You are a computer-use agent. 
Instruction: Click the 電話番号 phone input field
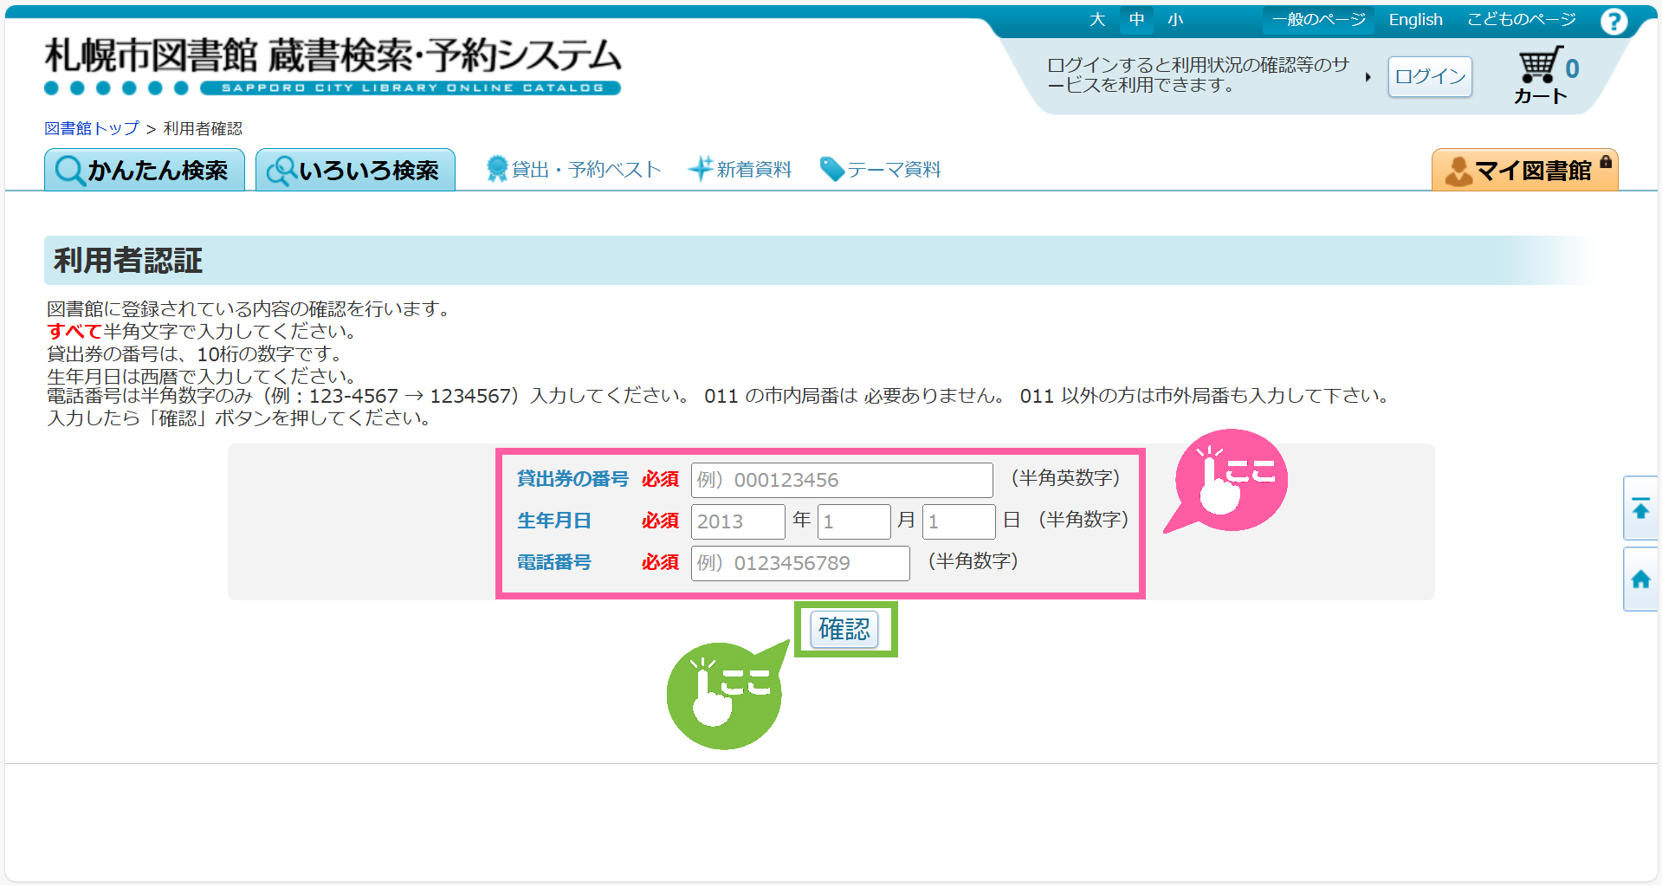(x=799, y=563)
